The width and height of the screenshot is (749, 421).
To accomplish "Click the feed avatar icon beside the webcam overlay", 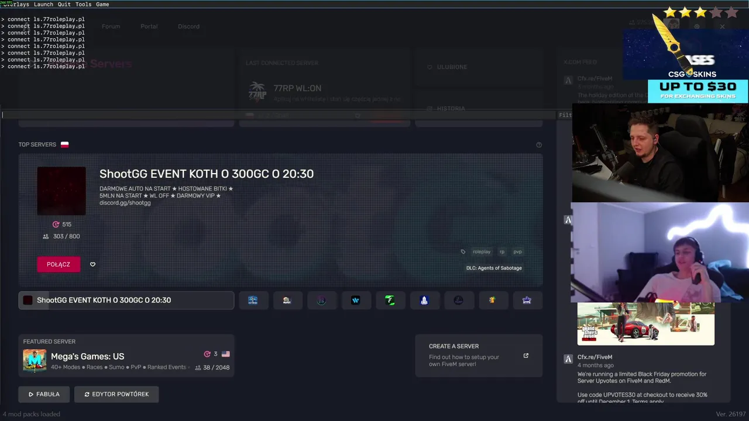I will tap(568, 220).
